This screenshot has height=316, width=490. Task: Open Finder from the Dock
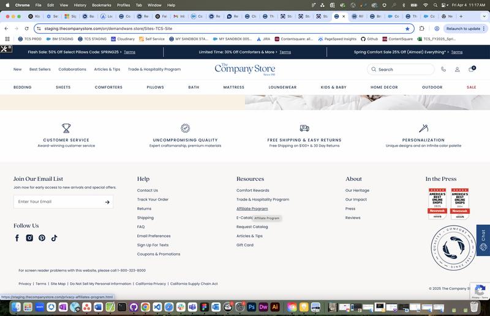[x=16, y=307]
